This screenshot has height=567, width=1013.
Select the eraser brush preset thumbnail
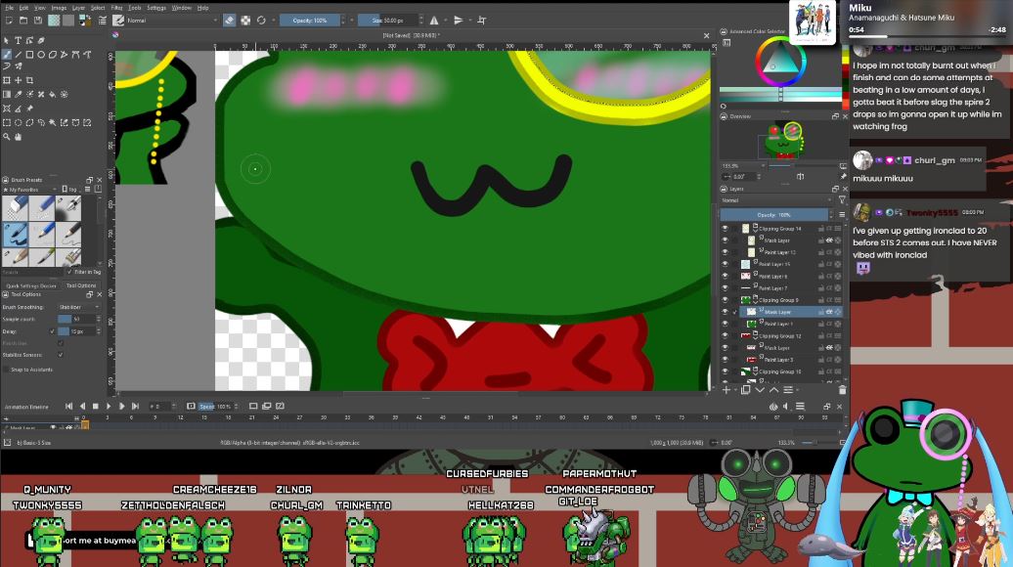click(x=15, y=209)
